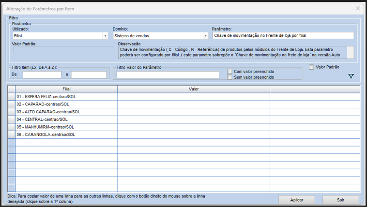Screen dimensions: 367x207
Task: Open the Utilizado dropdown showing Filial
Action: pos(105,36)
